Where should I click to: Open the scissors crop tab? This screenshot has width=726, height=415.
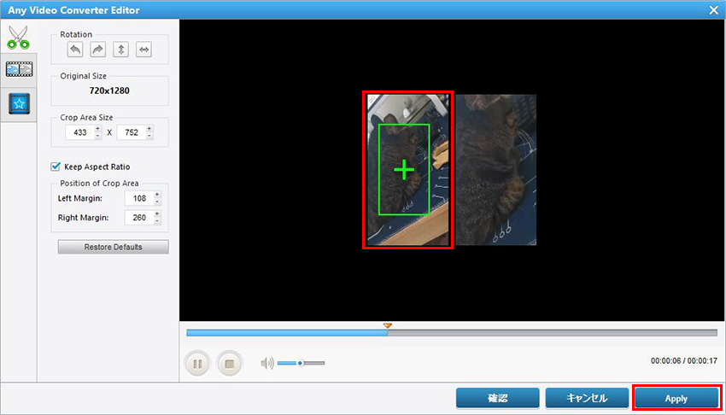click(18, 38)
